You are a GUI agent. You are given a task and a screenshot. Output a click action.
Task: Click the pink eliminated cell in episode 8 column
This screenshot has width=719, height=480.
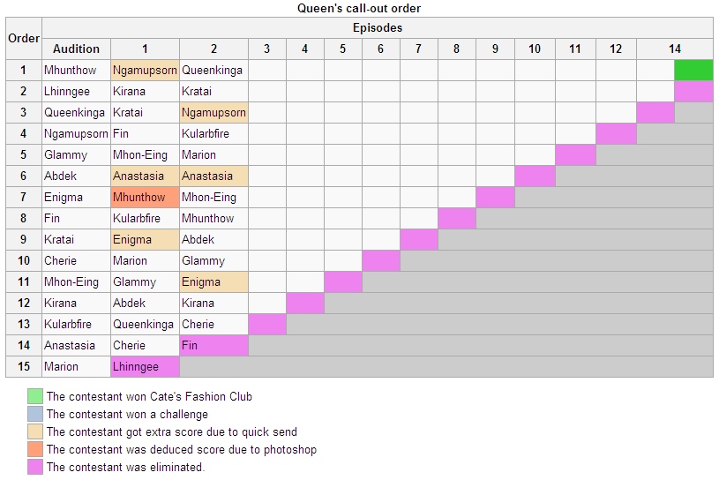tap(457, 218)
